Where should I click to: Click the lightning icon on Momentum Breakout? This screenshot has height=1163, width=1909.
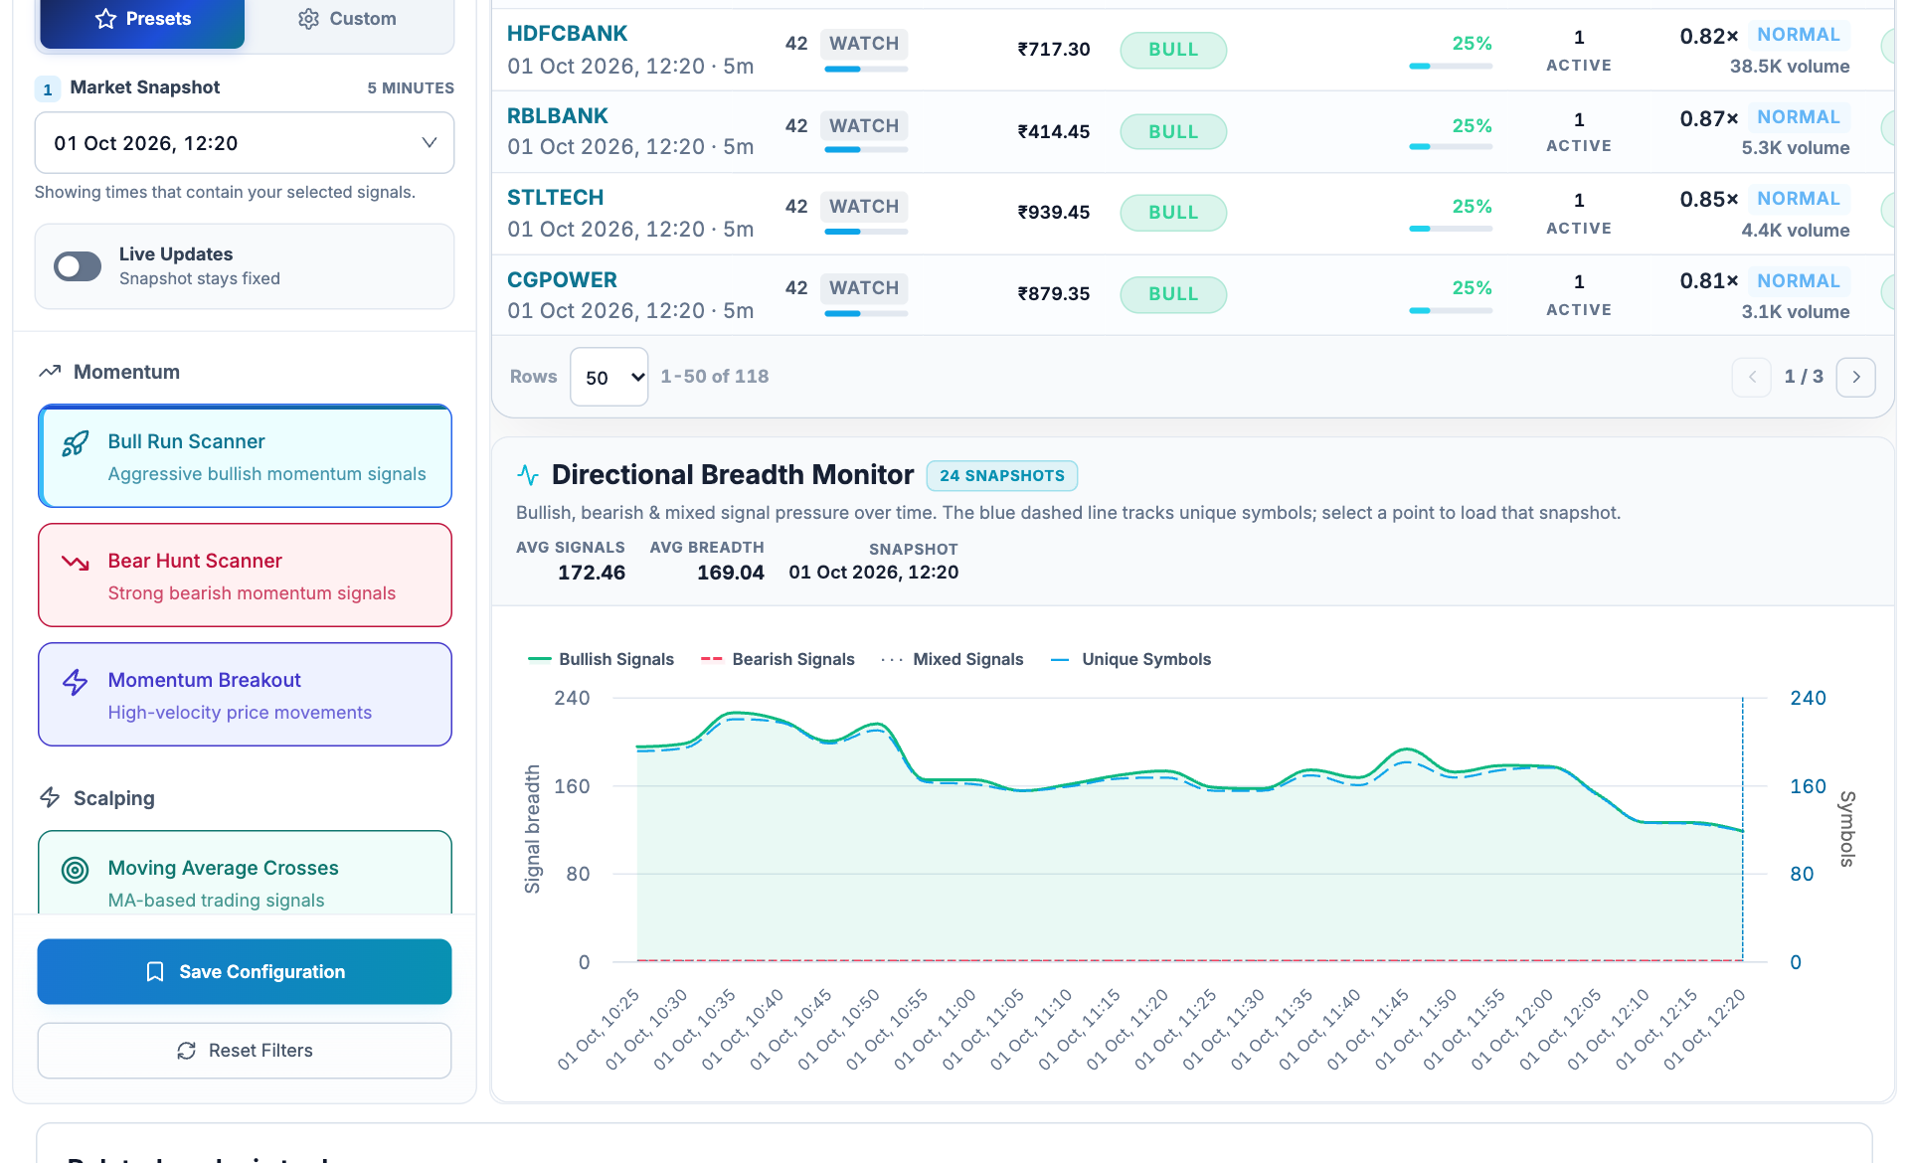76,682
